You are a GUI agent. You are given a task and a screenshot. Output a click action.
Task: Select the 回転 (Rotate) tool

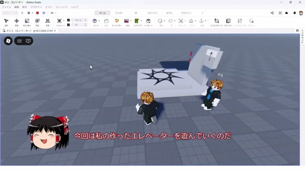37,21
